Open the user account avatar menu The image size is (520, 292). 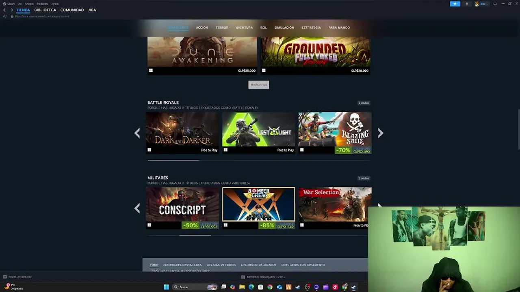pyautogui.click(x=481, y=4)
